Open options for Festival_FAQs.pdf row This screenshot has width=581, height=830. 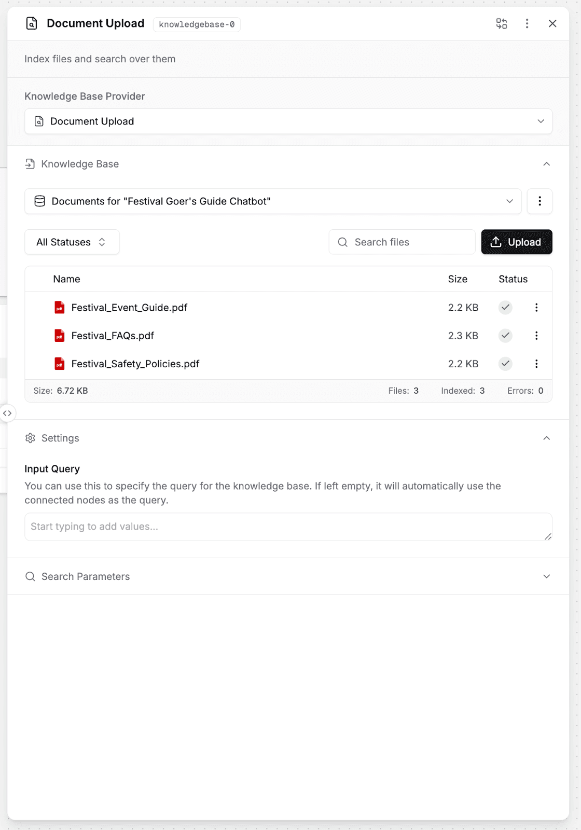tap(536, 336)
